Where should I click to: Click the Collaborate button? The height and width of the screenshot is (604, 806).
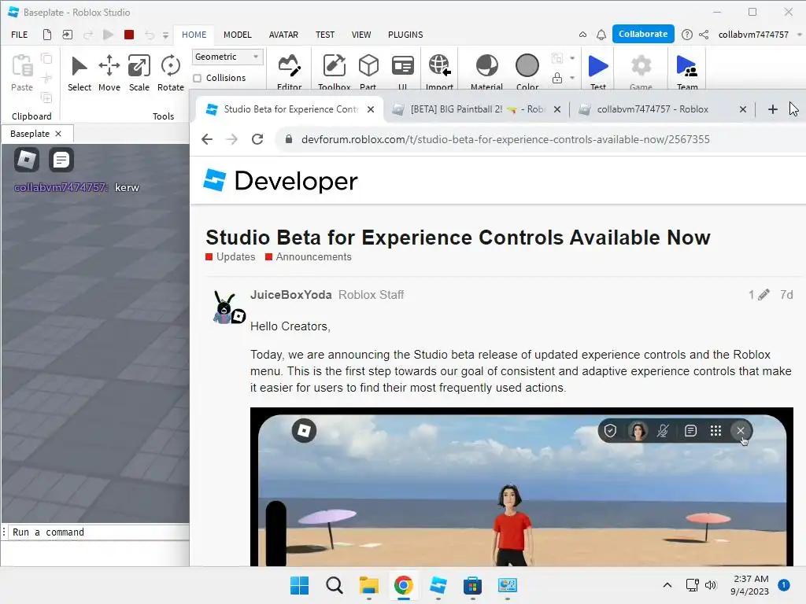643,34
